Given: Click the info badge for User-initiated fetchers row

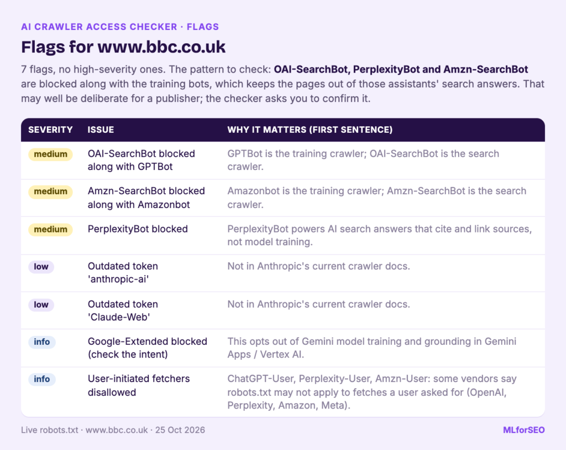Looking at the screenshot, I should tap(42, 379).
